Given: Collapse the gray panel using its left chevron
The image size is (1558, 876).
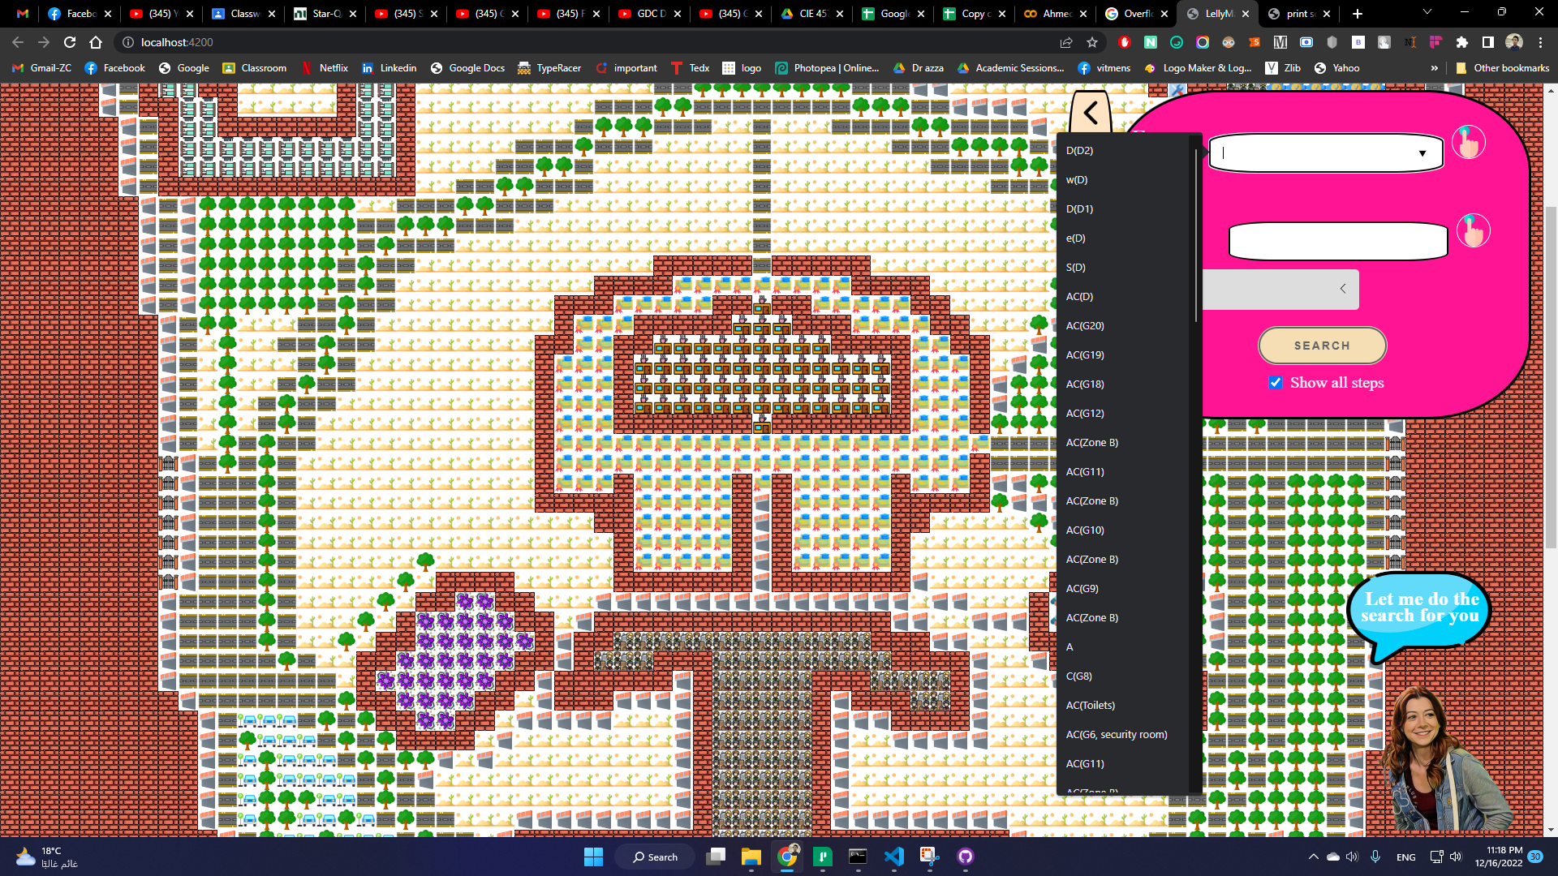Looking at the screenshot, I should (x=1343, y=289).
